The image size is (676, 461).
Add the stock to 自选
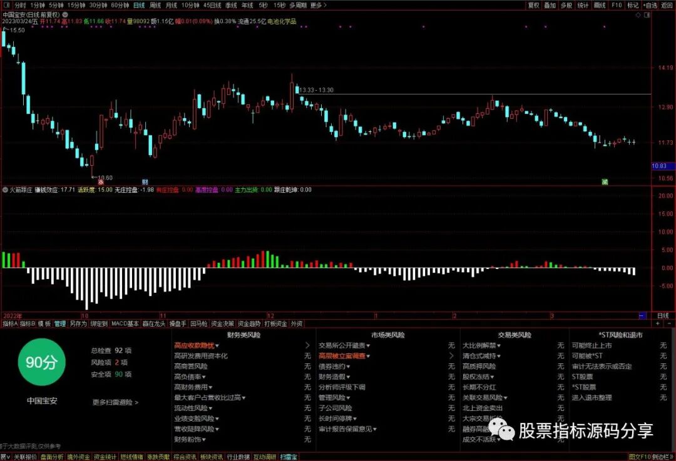[650, 5]
